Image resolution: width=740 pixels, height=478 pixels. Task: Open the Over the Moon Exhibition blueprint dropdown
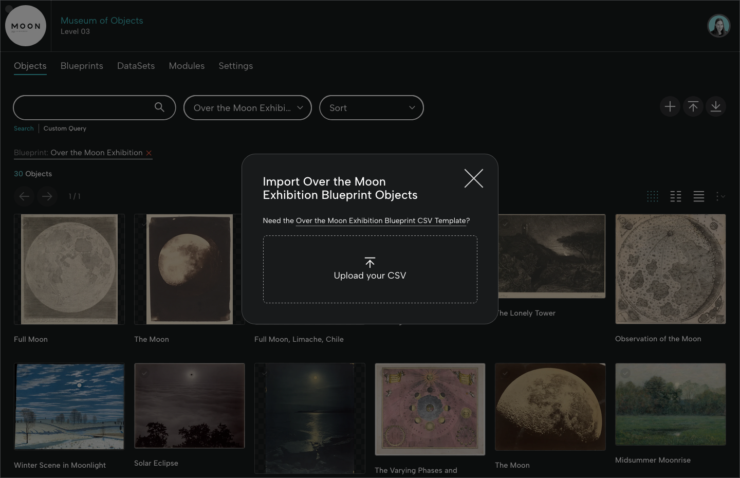click(247, 108)
